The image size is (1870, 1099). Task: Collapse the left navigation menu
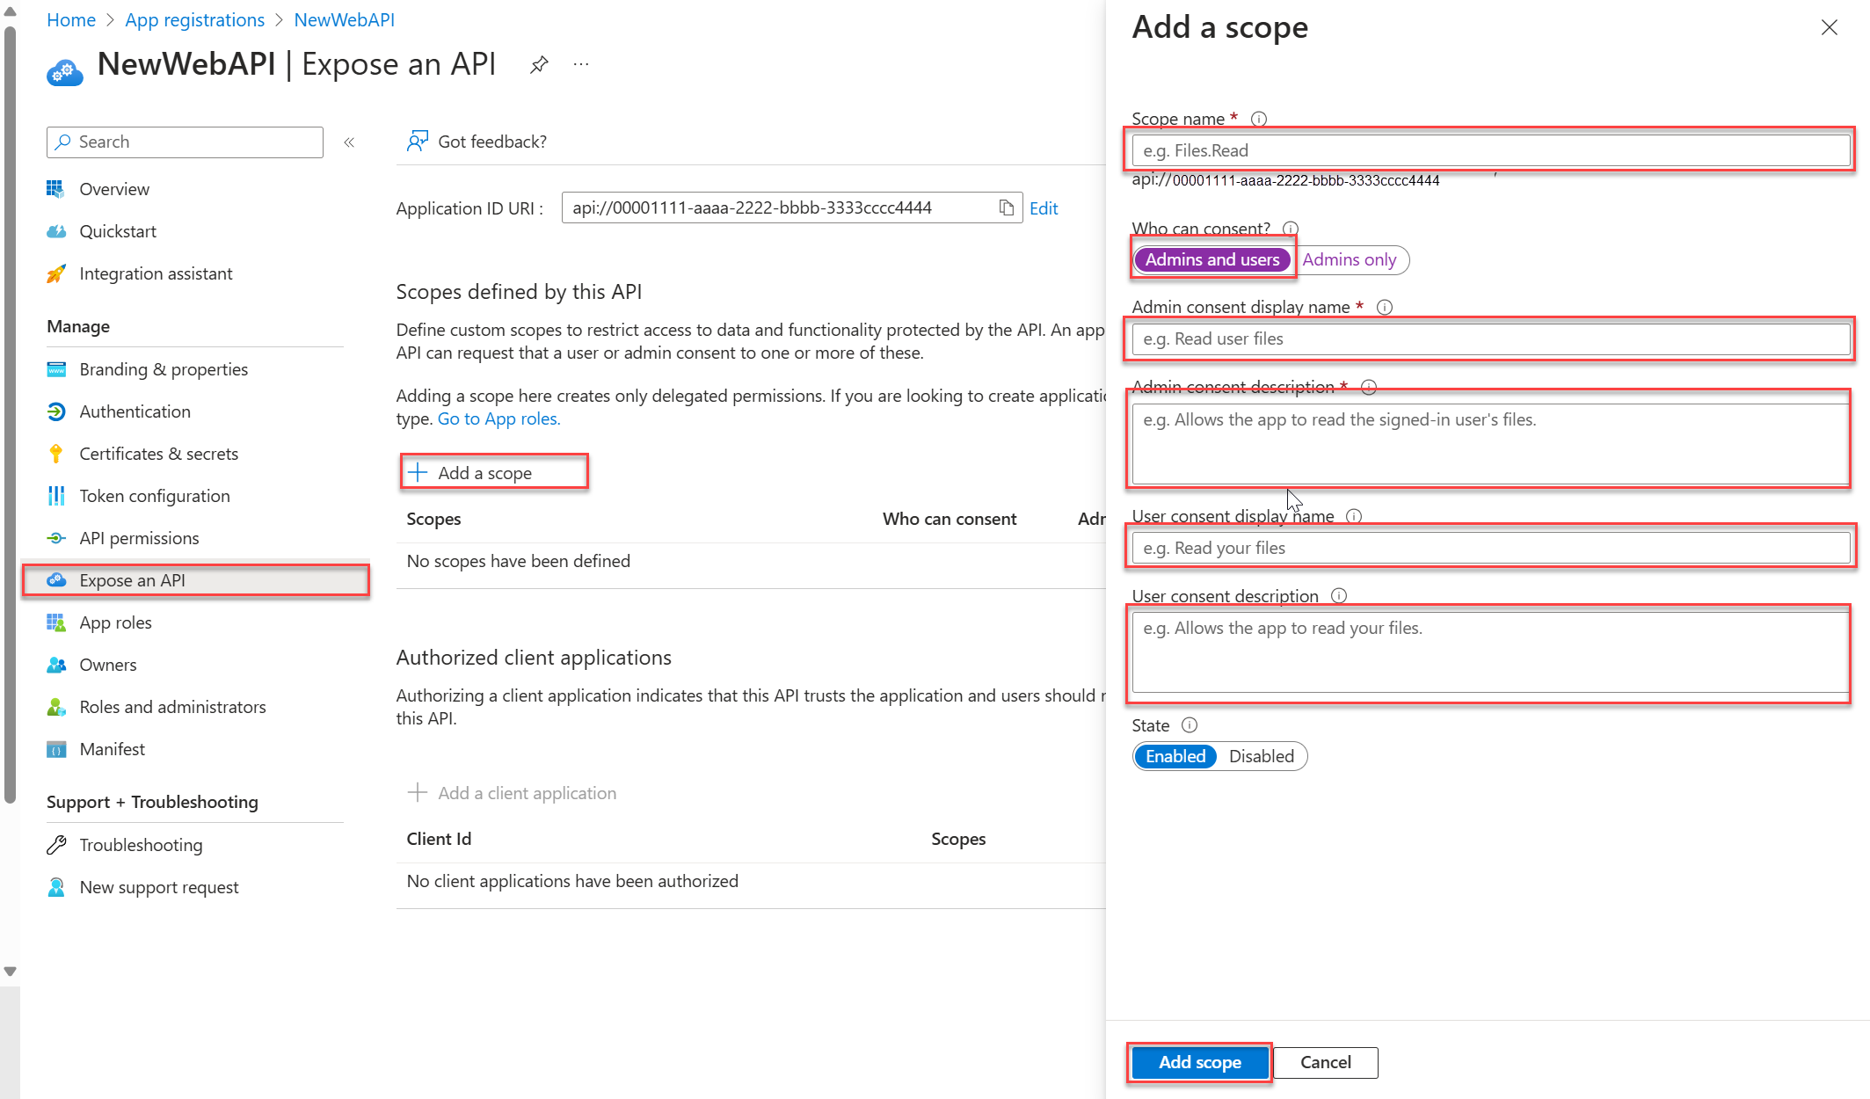[349, 142]
